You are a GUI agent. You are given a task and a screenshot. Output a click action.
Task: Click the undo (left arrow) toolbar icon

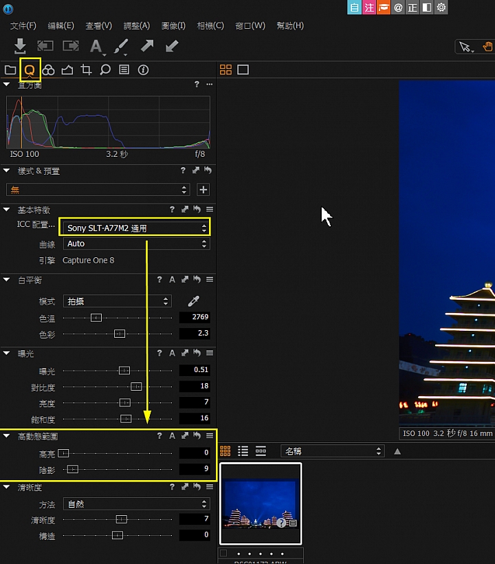(x=45, y=45)
